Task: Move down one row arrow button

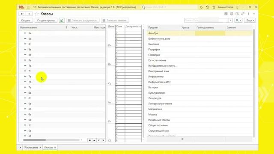Action: [99, 140]
